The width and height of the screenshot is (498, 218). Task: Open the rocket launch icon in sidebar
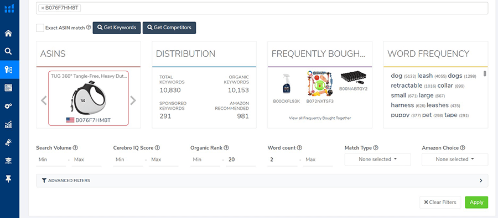pyautogui.click(x=8, y=143)
